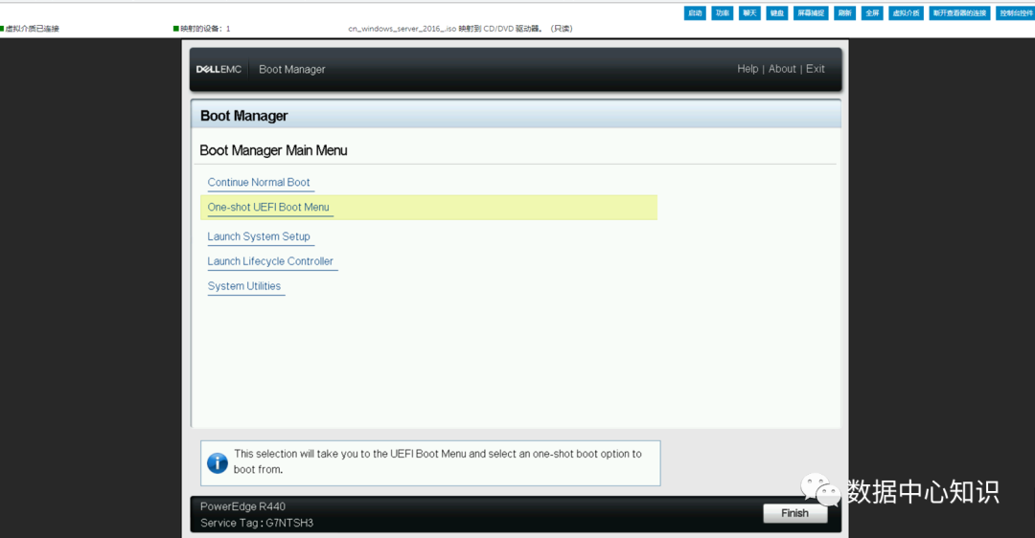Click the blue info icon
This screenshot has width=1035, height=538.
pyautogui.click(x=218, y=462)
